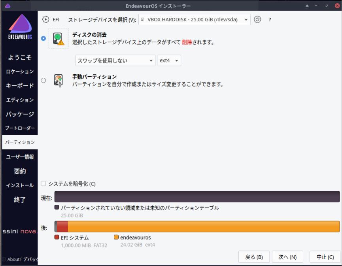Go to the エディション step
Screen dimensions: 342x266
click(20, 100)
